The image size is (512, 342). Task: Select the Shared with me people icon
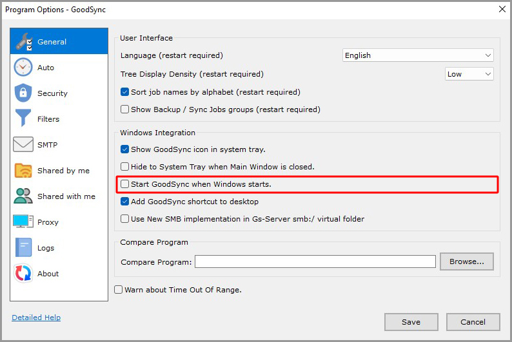point(23,196)
